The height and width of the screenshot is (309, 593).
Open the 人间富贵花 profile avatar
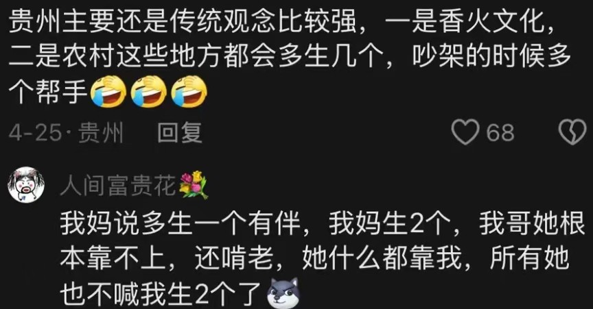pos(26,185)
